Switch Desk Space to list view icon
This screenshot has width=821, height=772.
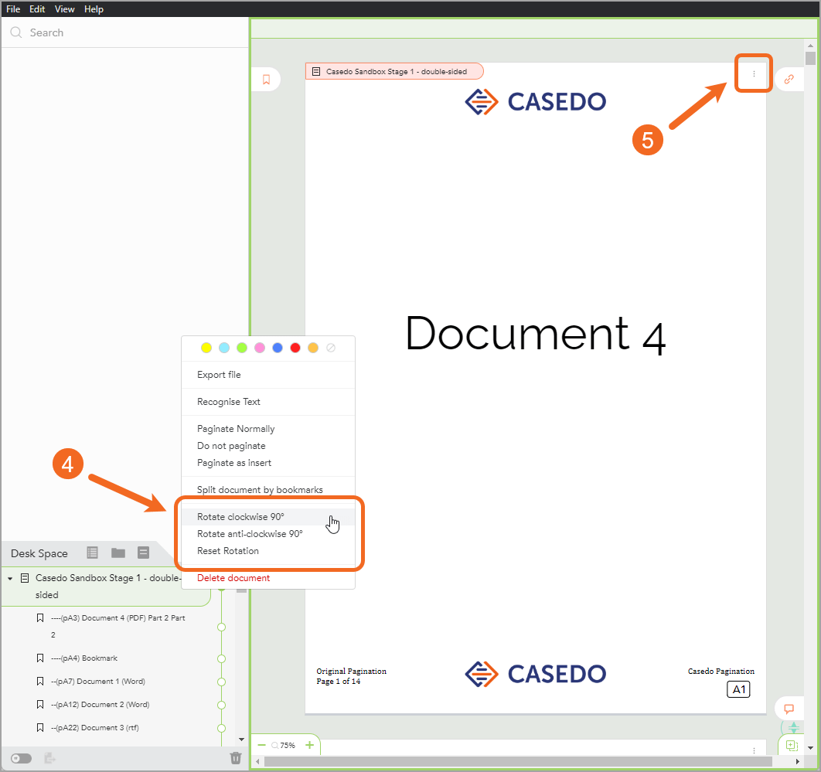(92, 553)
